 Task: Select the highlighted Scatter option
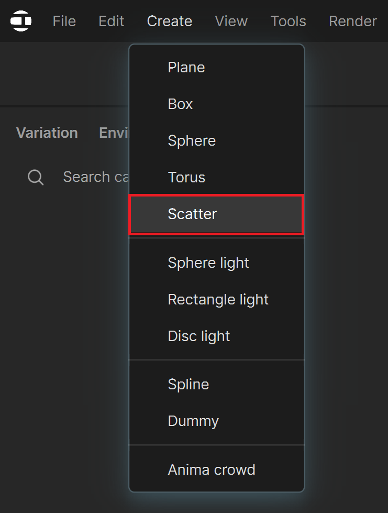coord(217,214)
